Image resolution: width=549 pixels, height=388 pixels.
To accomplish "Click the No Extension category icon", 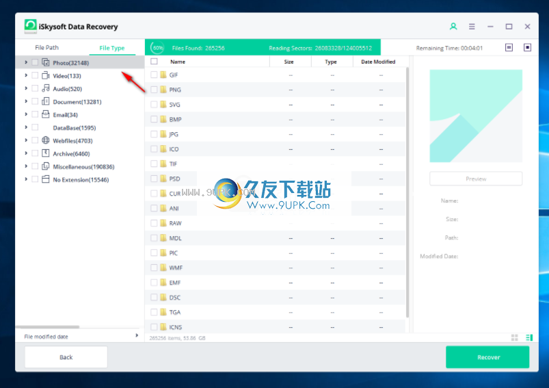I will (x=46, y=179).
